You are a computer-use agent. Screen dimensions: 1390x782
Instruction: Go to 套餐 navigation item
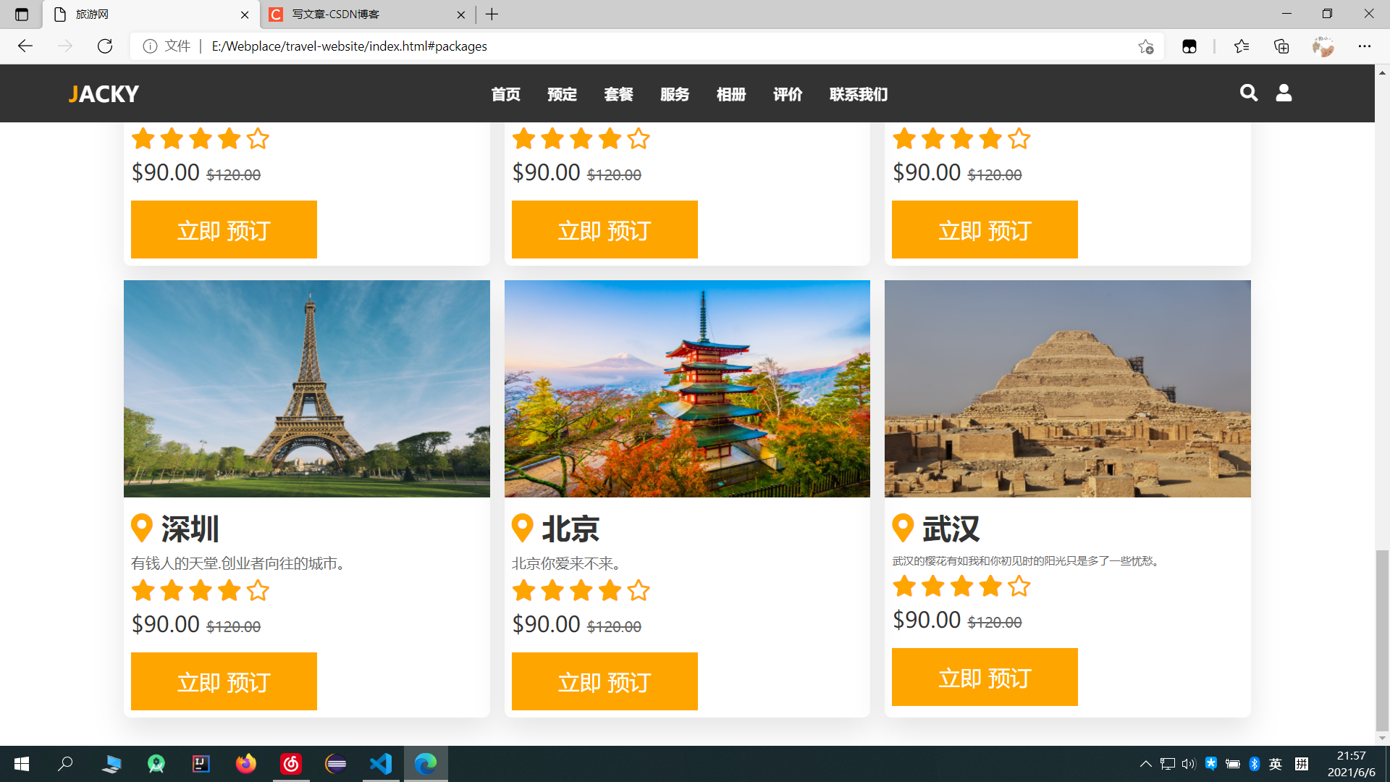point(618,94)
